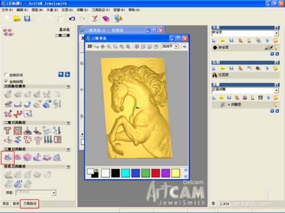The image size is (285, 213).
Task: Click the toolpath move-up blue arrow button
Action: point(61,74)
